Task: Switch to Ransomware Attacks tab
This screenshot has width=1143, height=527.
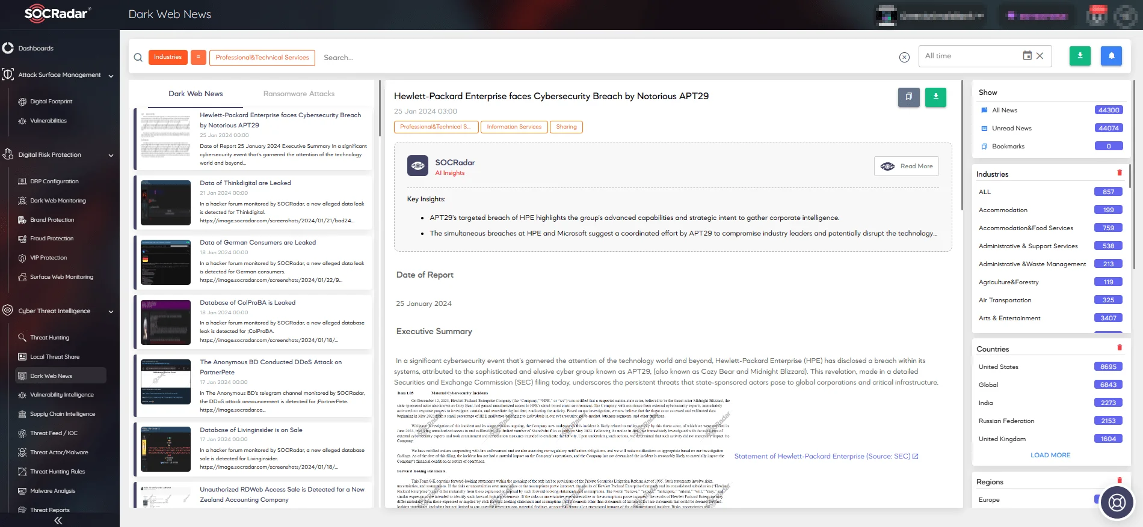Action: tap(299, 94)
